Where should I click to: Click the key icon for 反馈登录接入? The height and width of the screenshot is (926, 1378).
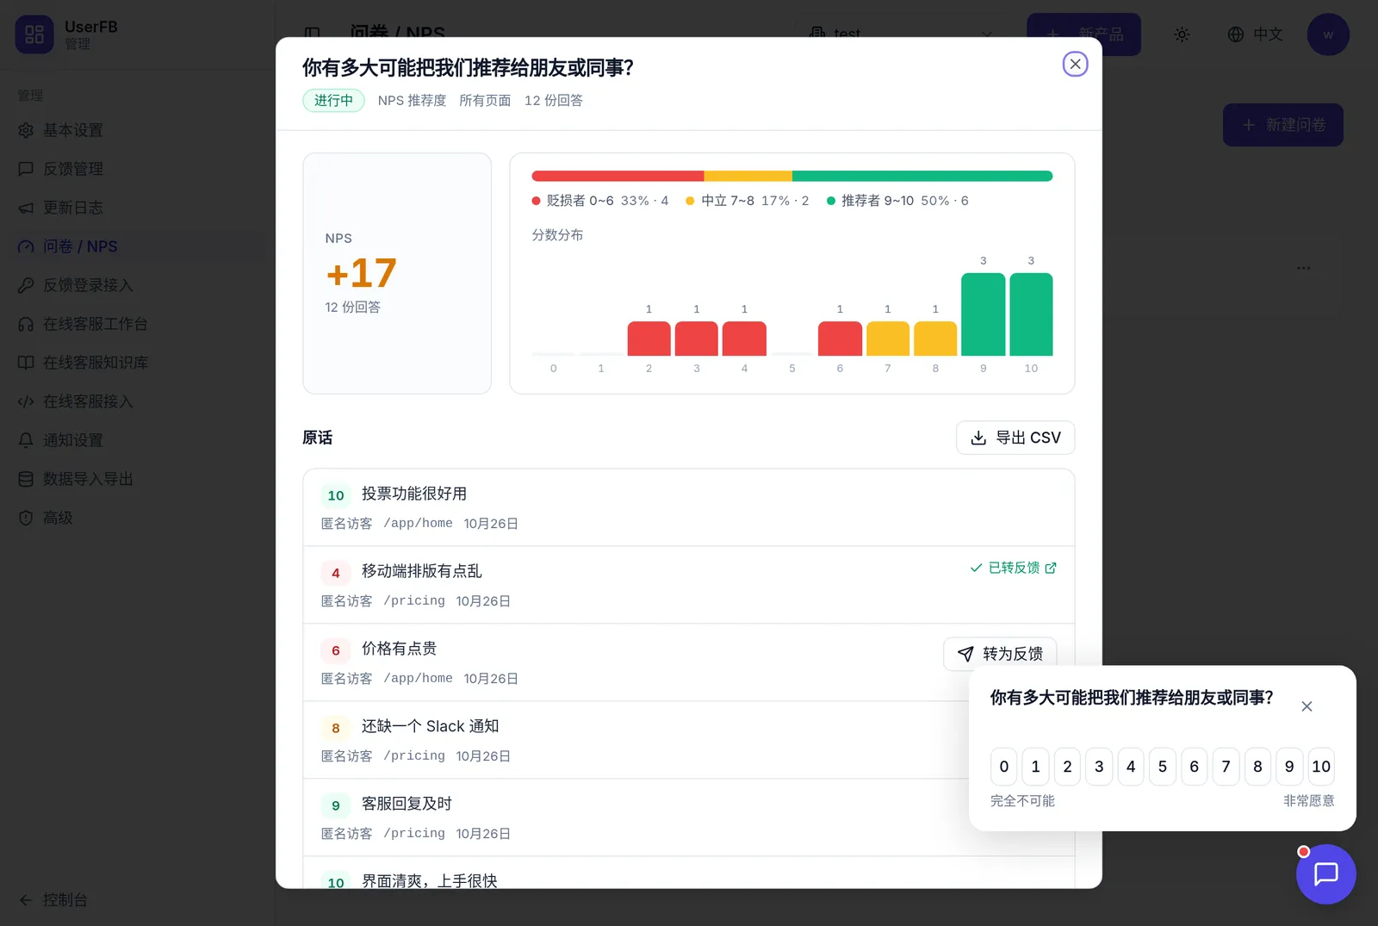pyautogui.click(x=26, y=285)
